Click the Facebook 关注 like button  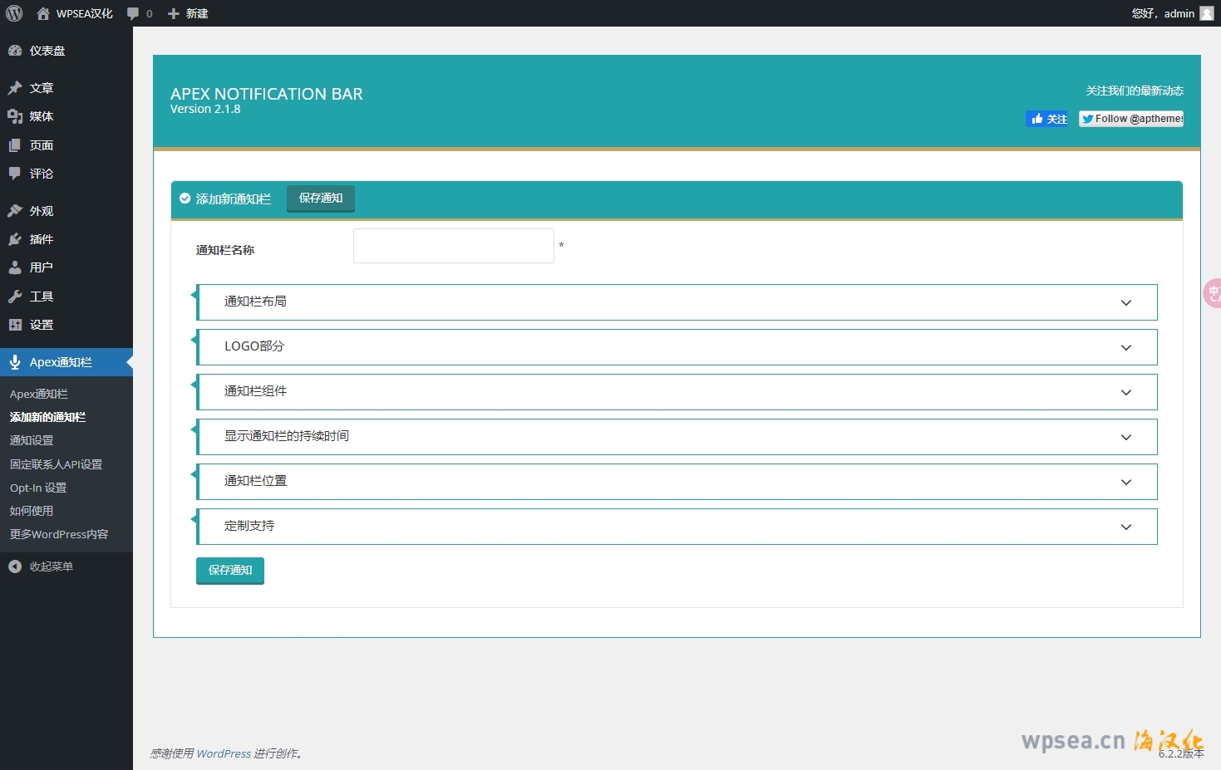pos(1047,119)
